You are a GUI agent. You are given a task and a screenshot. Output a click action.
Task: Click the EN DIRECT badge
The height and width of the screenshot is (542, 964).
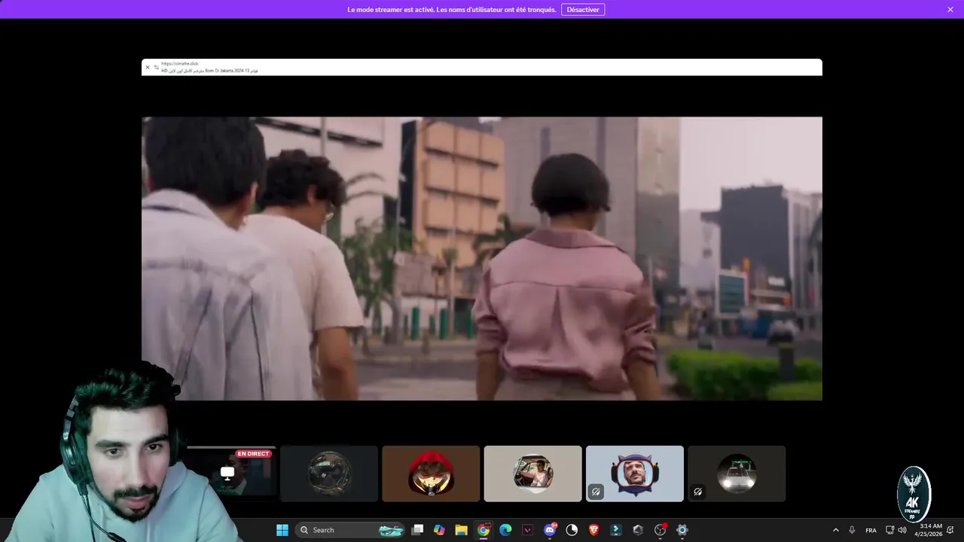253,454
